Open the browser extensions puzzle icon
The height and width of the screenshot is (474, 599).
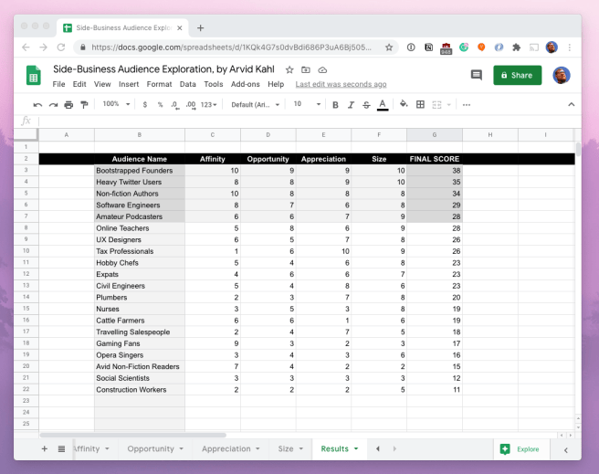pyautogui.click(x=516, y=47)
